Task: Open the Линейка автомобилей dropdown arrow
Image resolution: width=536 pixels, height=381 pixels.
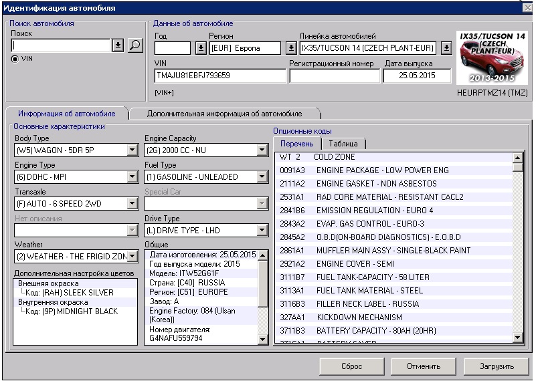Action: [446, 48]
